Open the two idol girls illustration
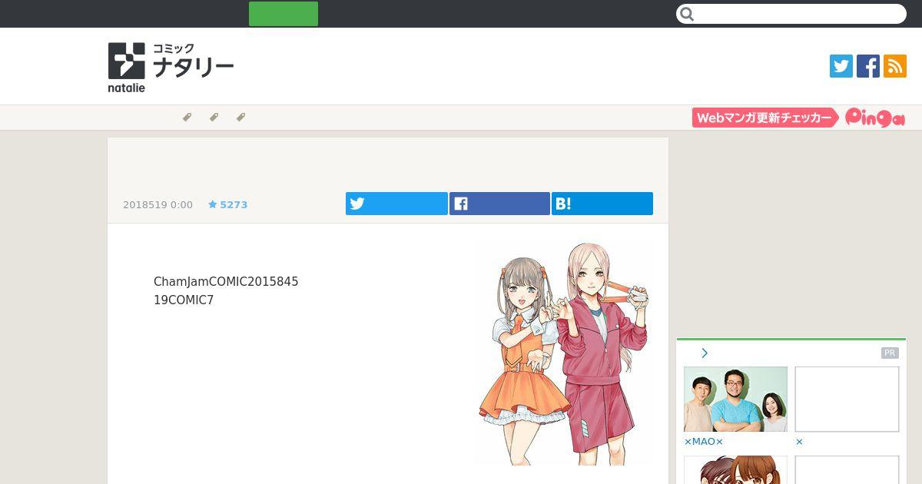Image resolution: width=922 pixels, height=484 pixels. pos(563,353)
